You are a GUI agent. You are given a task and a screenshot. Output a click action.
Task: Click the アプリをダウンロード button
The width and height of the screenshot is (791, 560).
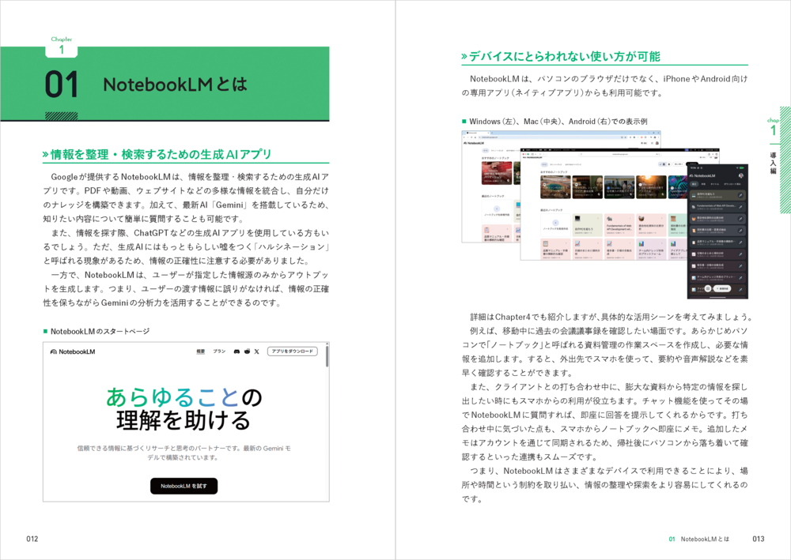(x=292, y=351)
